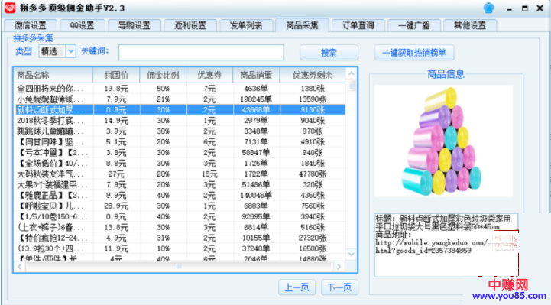Click commission cell 21%

163,99
